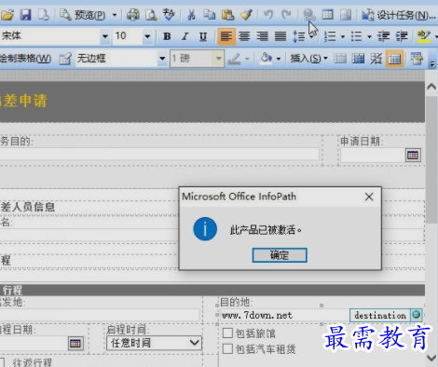Confirm dialog with 确定 button
Image resolution: width=438 pixels, height=367 pixels.
[x=280, y=255]
